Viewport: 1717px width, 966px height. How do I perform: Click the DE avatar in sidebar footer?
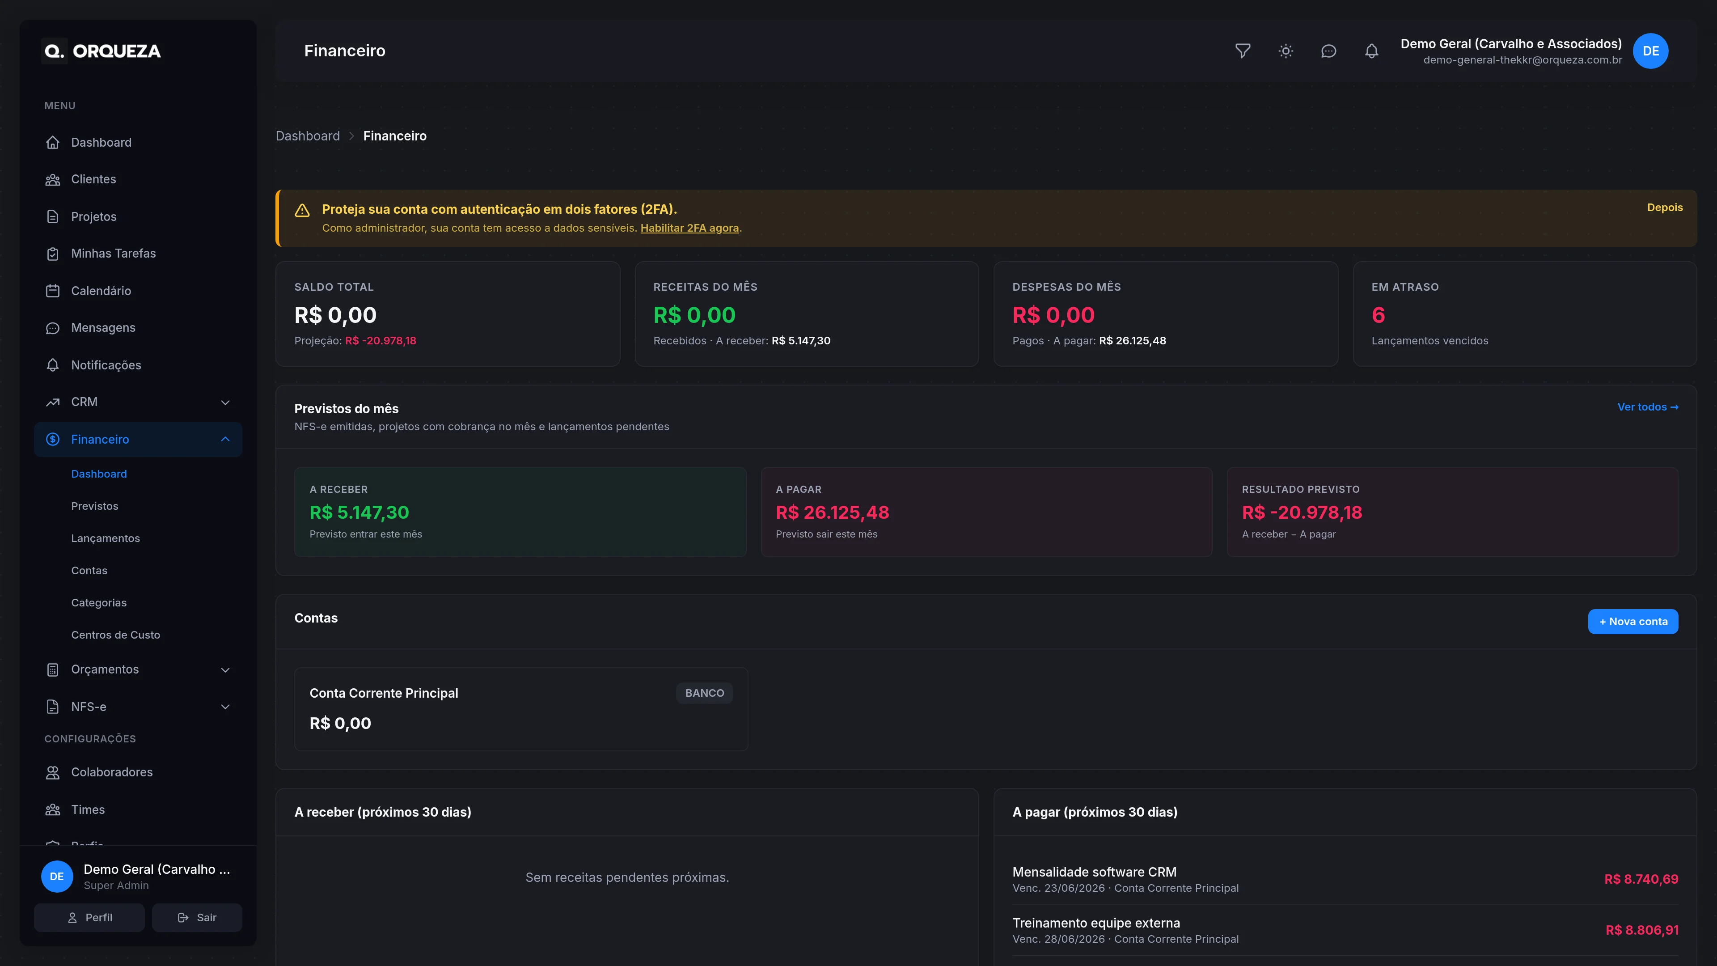(x=57, y=877)
